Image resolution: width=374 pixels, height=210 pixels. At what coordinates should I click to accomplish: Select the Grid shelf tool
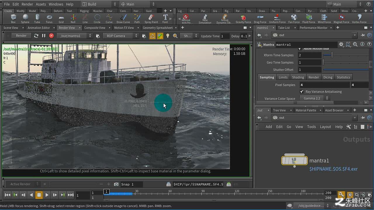pyautogui.click(x=61, y=19)
